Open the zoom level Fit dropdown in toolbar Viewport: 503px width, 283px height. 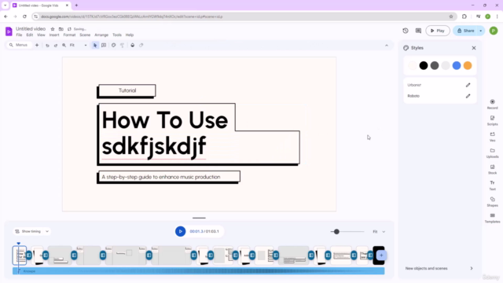78,46
